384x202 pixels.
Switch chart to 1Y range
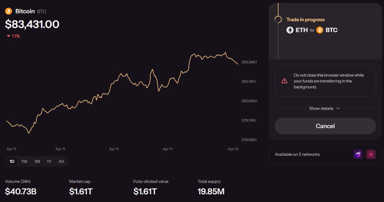tap(49, 161)
